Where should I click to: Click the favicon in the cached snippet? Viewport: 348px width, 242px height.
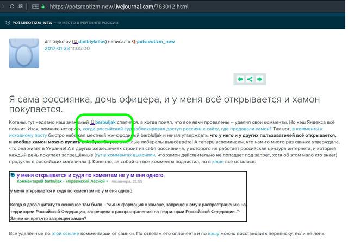(x=13, y=175)
